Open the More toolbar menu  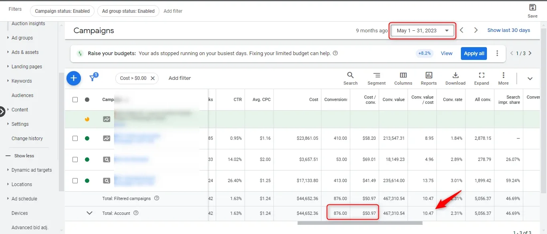(503, 79)
